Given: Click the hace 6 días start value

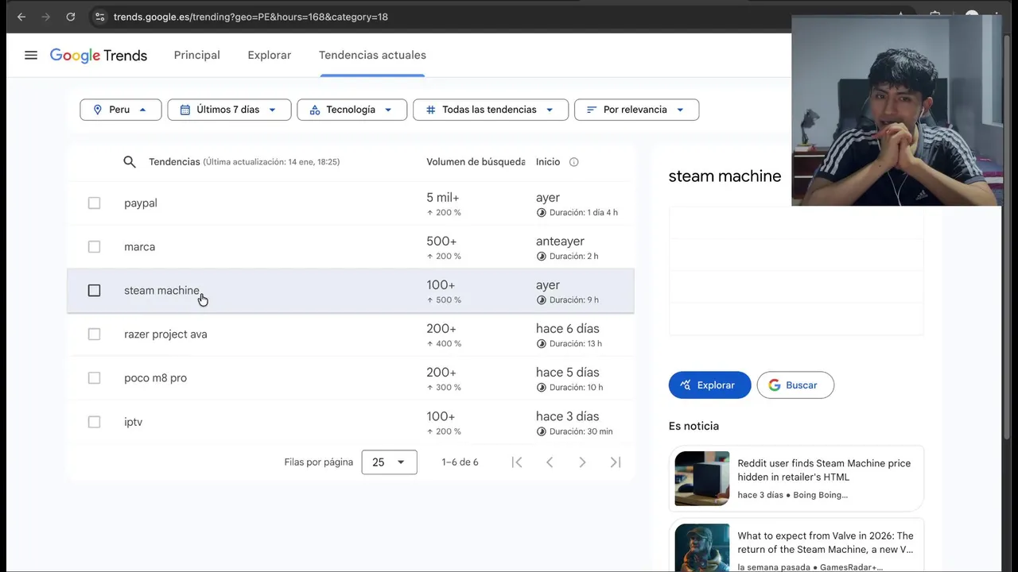Looking at the screenshot, I should pyautogui.click(x=568, y=329).
